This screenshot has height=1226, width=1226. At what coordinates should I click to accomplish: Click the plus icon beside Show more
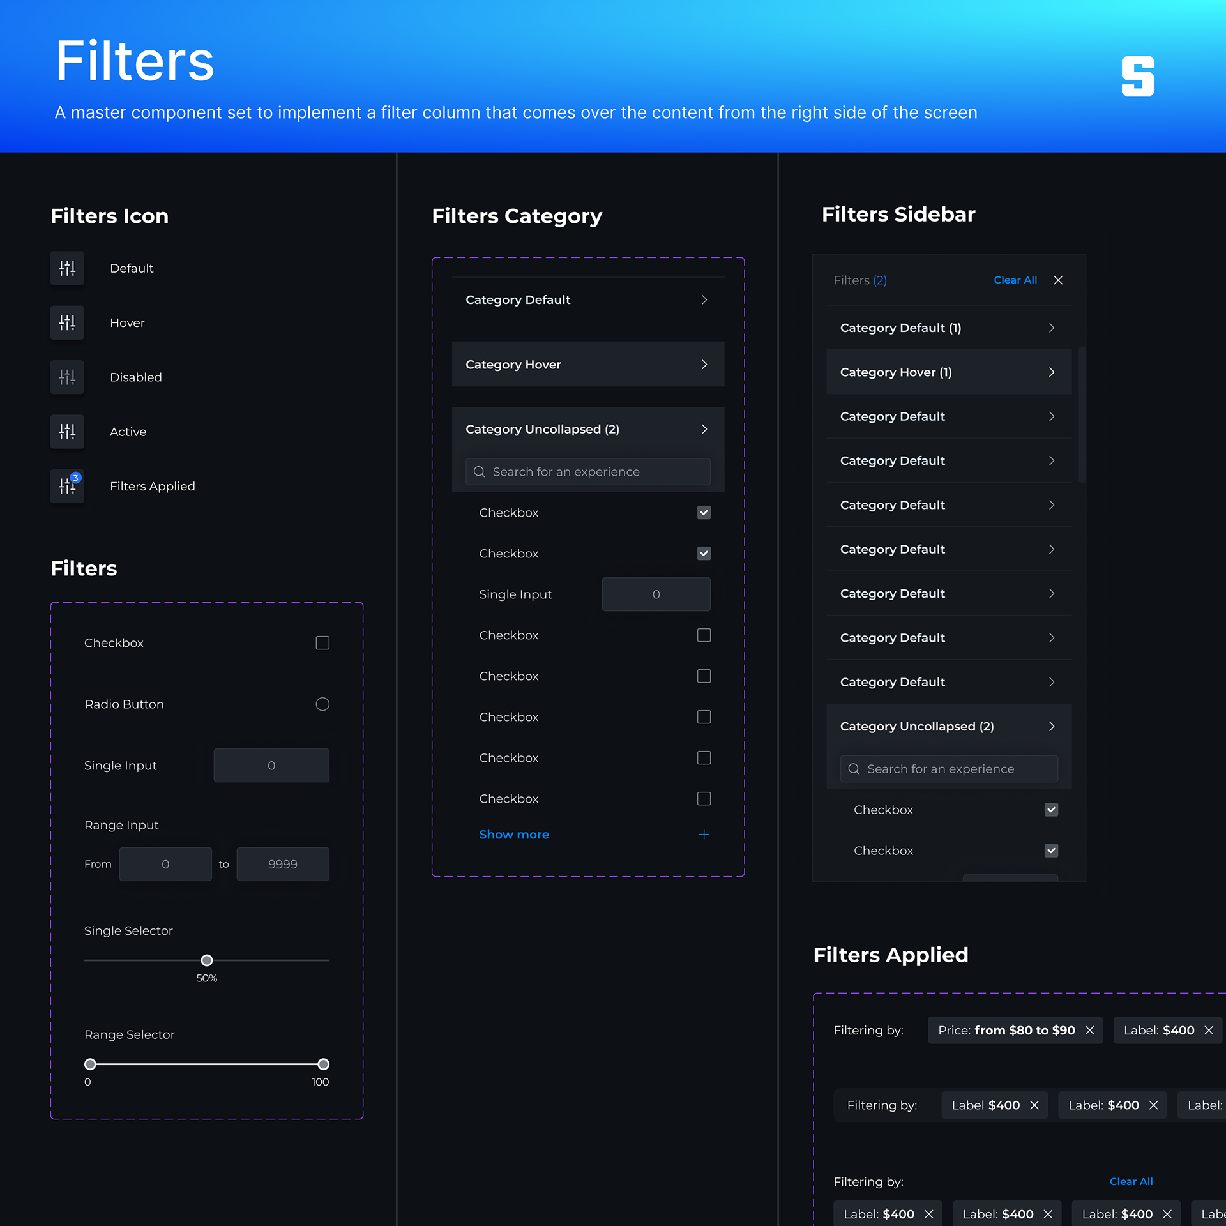(704, 835)
